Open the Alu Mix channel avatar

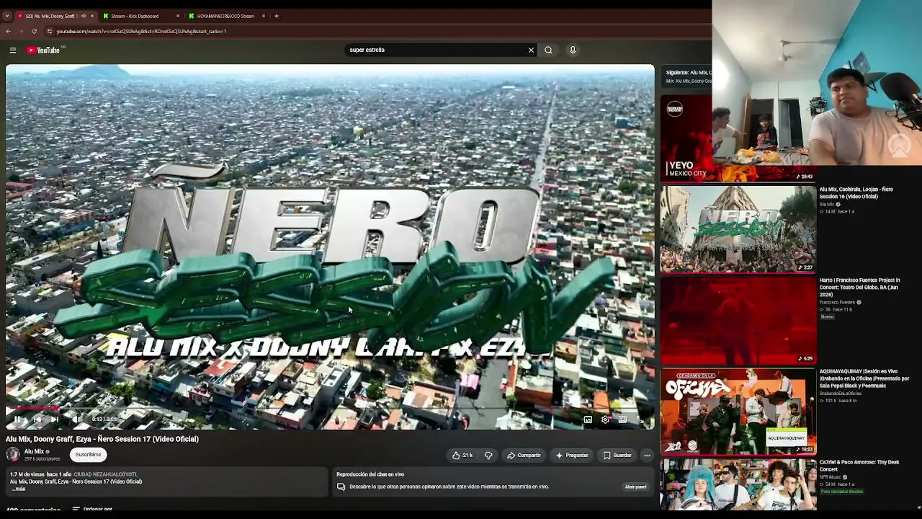[13, 454]
